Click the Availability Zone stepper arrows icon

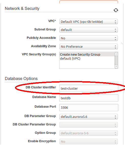(115, 47)
